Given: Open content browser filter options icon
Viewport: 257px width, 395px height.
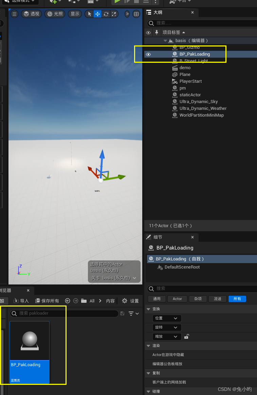Looking at the screenshot, I should (134, 314).
